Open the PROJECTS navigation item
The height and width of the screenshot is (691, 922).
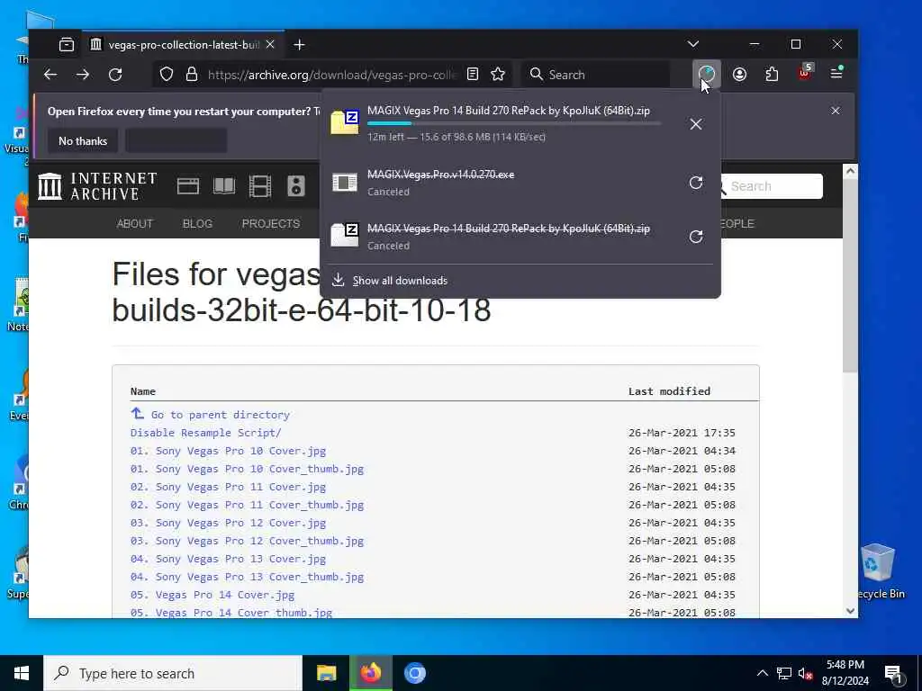pos(271,224)
